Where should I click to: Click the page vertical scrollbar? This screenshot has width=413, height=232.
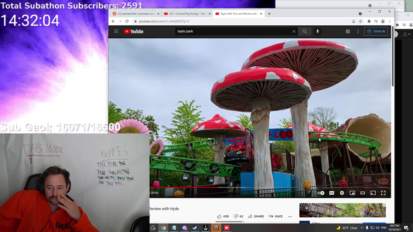393,57
